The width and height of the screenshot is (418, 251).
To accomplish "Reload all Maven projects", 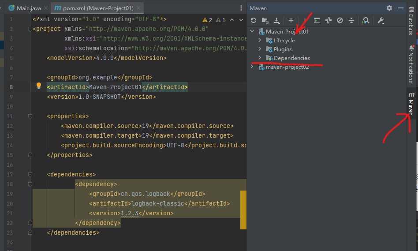I will pos(254,20).
